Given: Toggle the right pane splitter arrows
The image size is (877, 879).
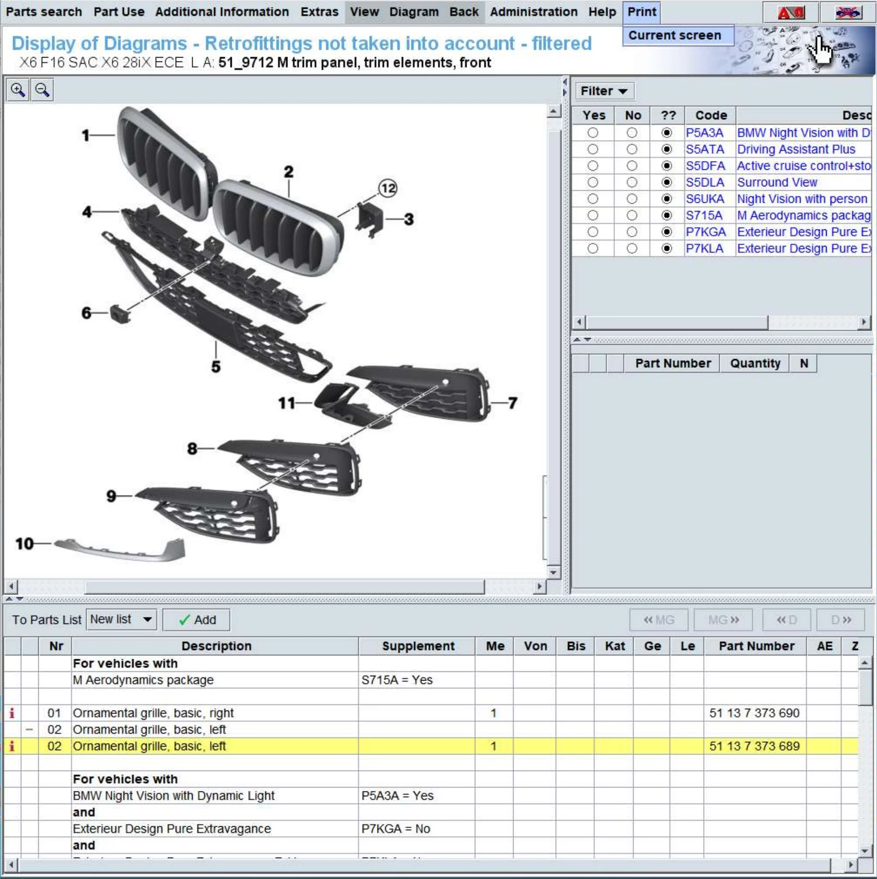Looking at the screenshot, I should (582, 340).
